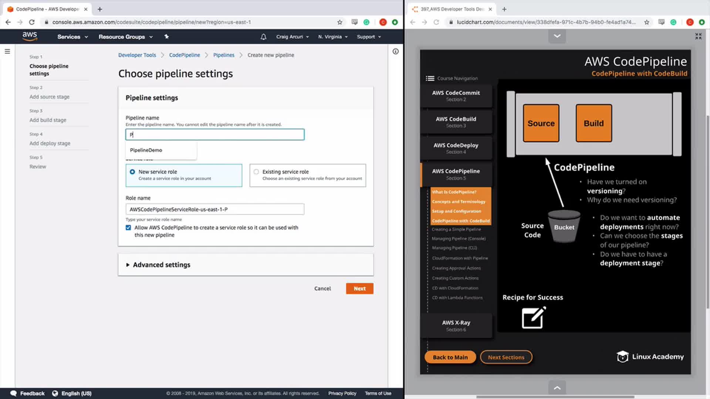Click the pin shortcut star icon

pyautogui.click(x=166, y=37)
